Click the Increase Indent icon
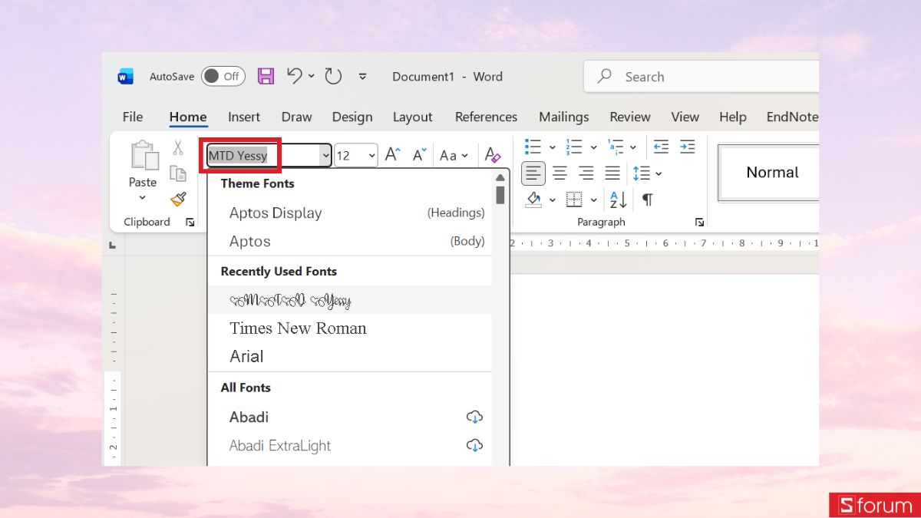The image size is (921, 518). coord(687,147)
